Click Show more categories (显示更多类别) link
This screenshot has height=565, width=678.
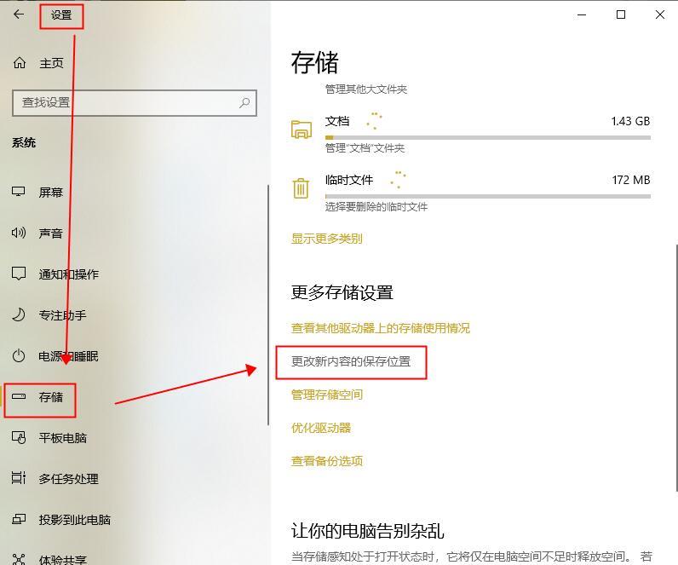[326, 239]
